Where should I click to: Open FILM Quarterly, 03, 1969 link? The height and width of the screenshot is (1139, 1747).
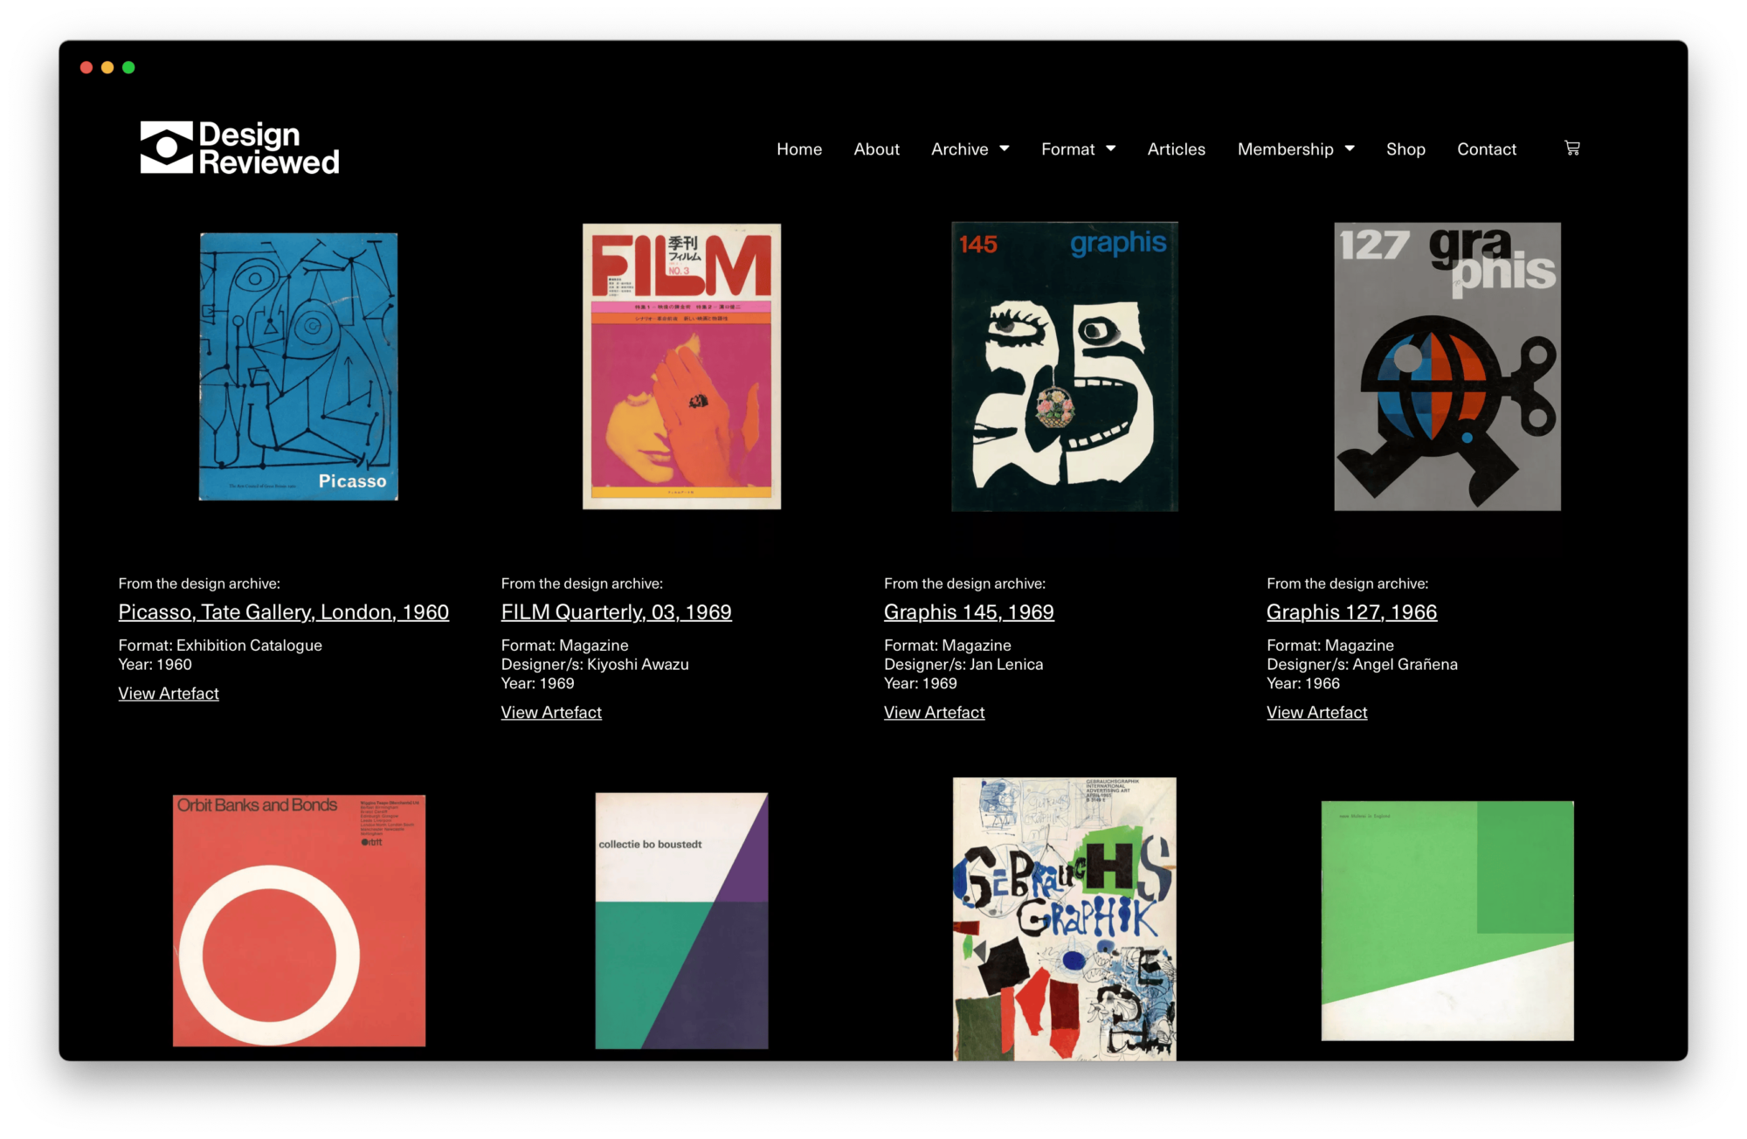pos(617,612)
